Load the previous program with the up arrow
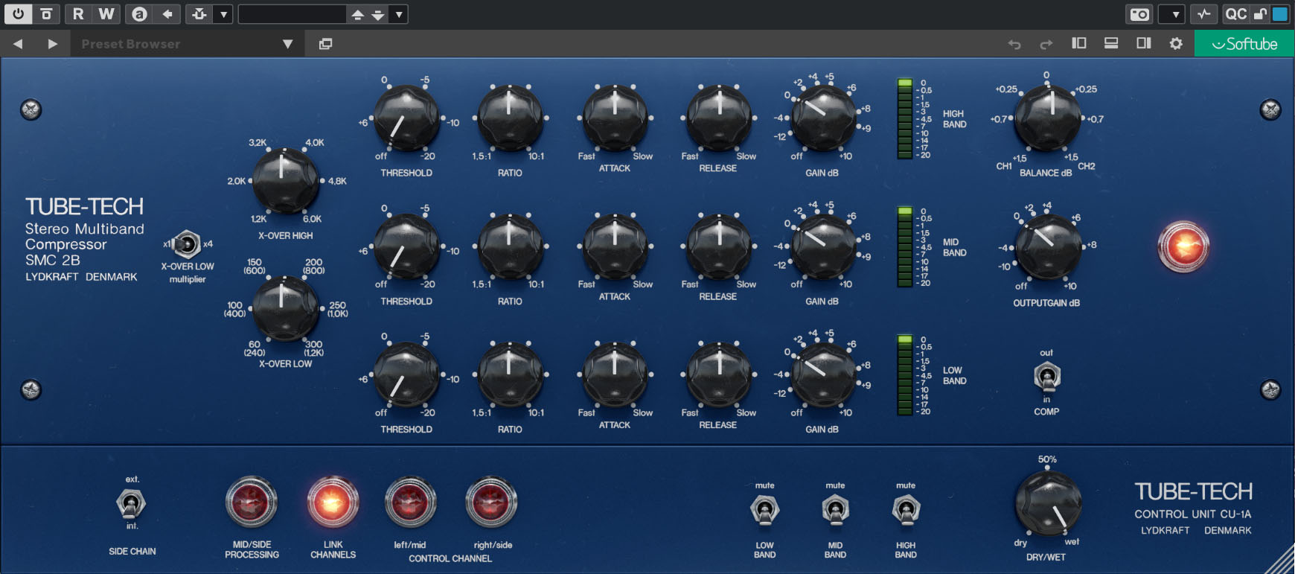Viewport: 1295px width, 574px height. click(357, 13)
